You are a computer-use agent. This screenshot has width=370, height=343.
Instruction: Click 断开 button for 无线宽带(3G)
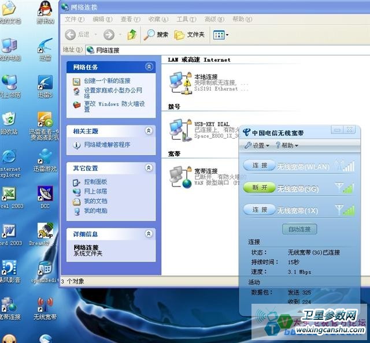[260, 188]
